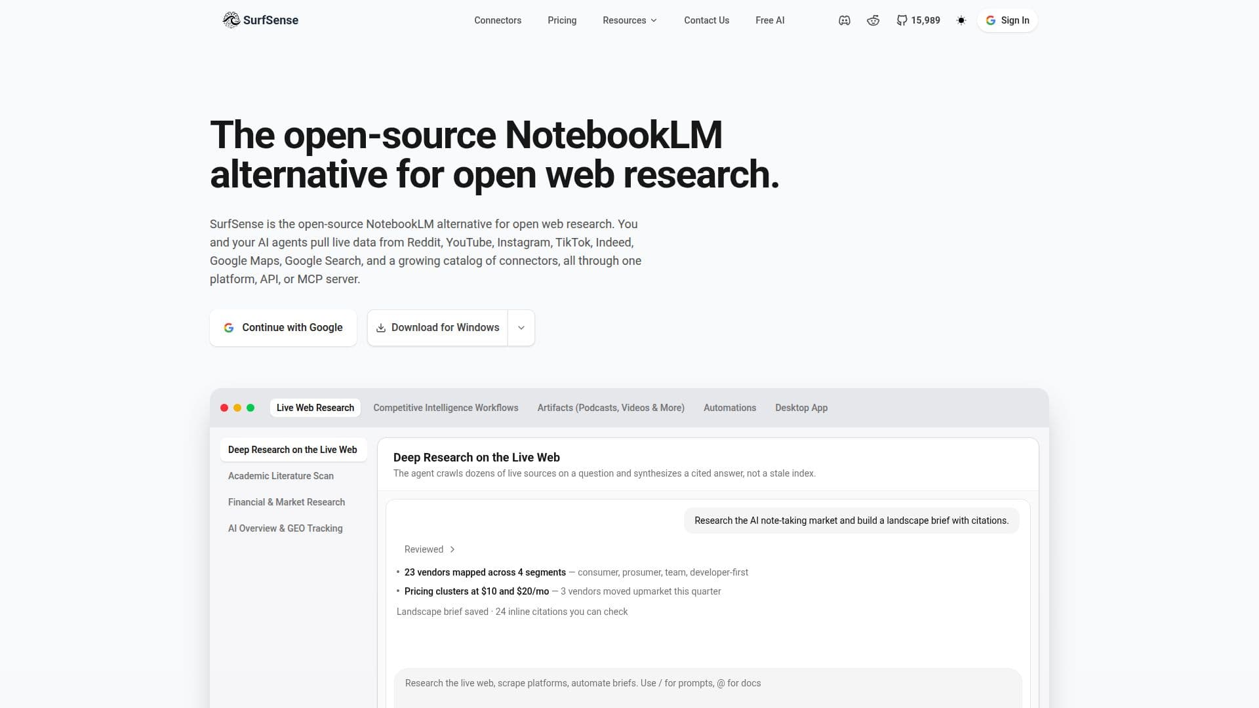Click 'Pricing clusters at $10 and $20/mo' text

coord(477,591)
